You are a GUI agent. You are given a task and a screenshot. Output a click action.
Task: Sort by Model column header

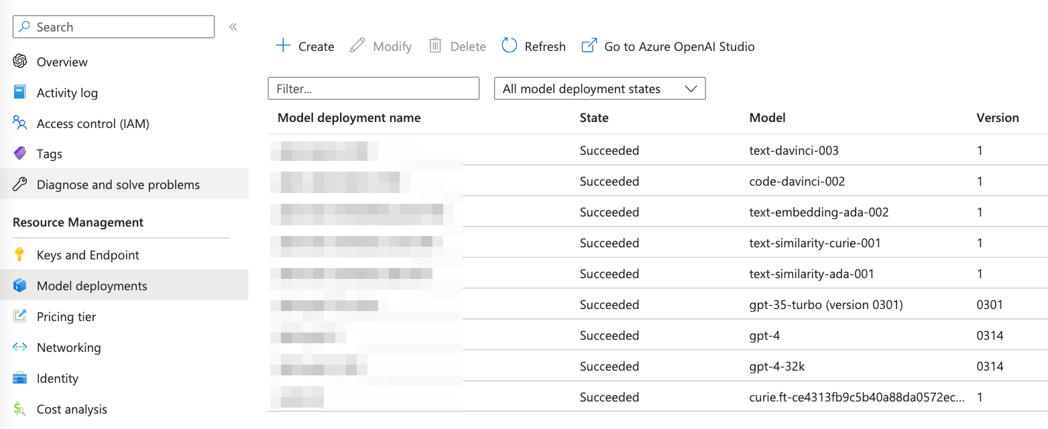coord(767,117)
